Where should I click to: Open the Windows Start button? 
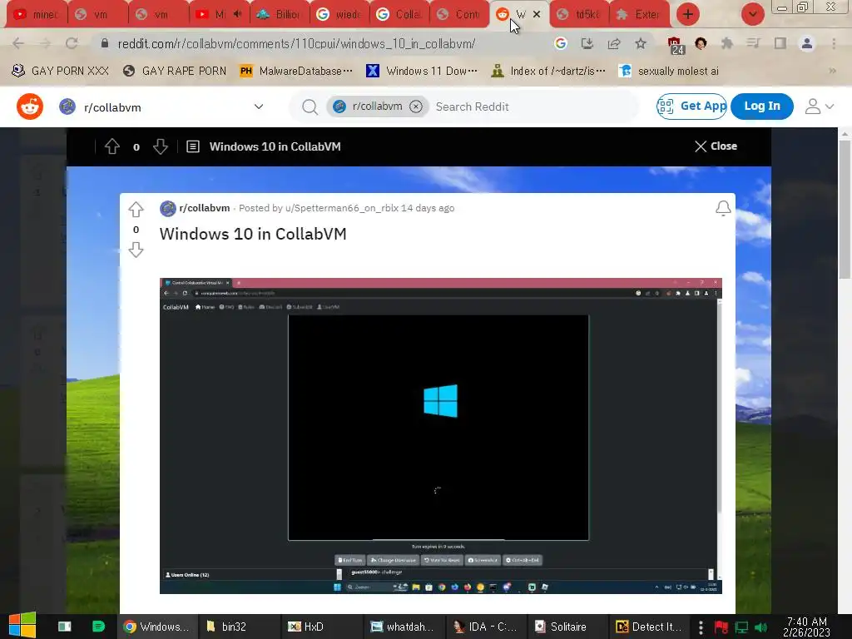coord(22,626)
